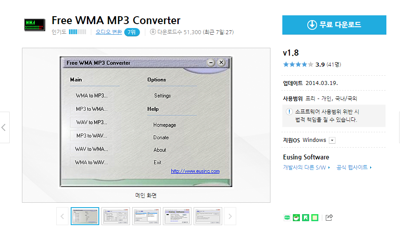Image resolution: width=400 pixels, height=247 pixels.
Task: Open 개발사의 다른 S/W link
Action: pyautogui.click(x=306, y=167)
